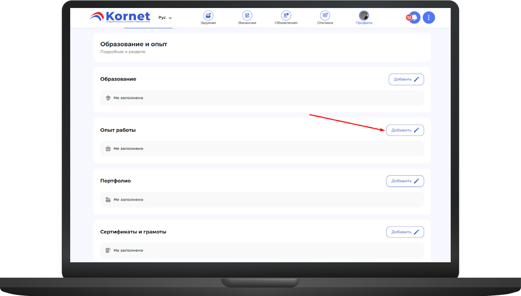
Task: Open the Задания tasks icon
Action: [x=208, y=16]
